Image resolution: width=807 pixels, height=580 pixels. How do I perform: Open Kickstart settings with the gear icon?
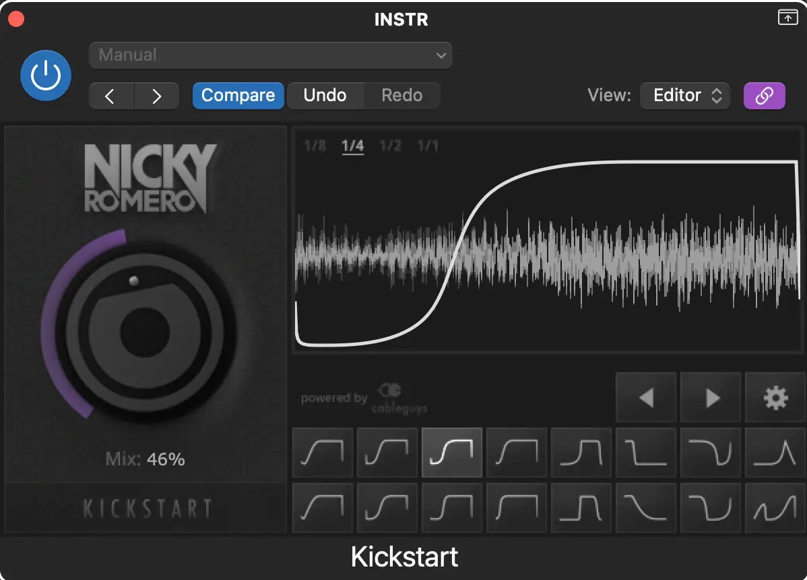(775, 397)
